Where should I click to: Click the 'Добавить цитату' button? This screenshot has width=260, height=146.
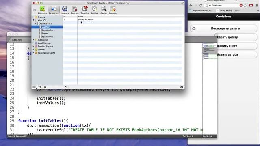coord(237,37)
